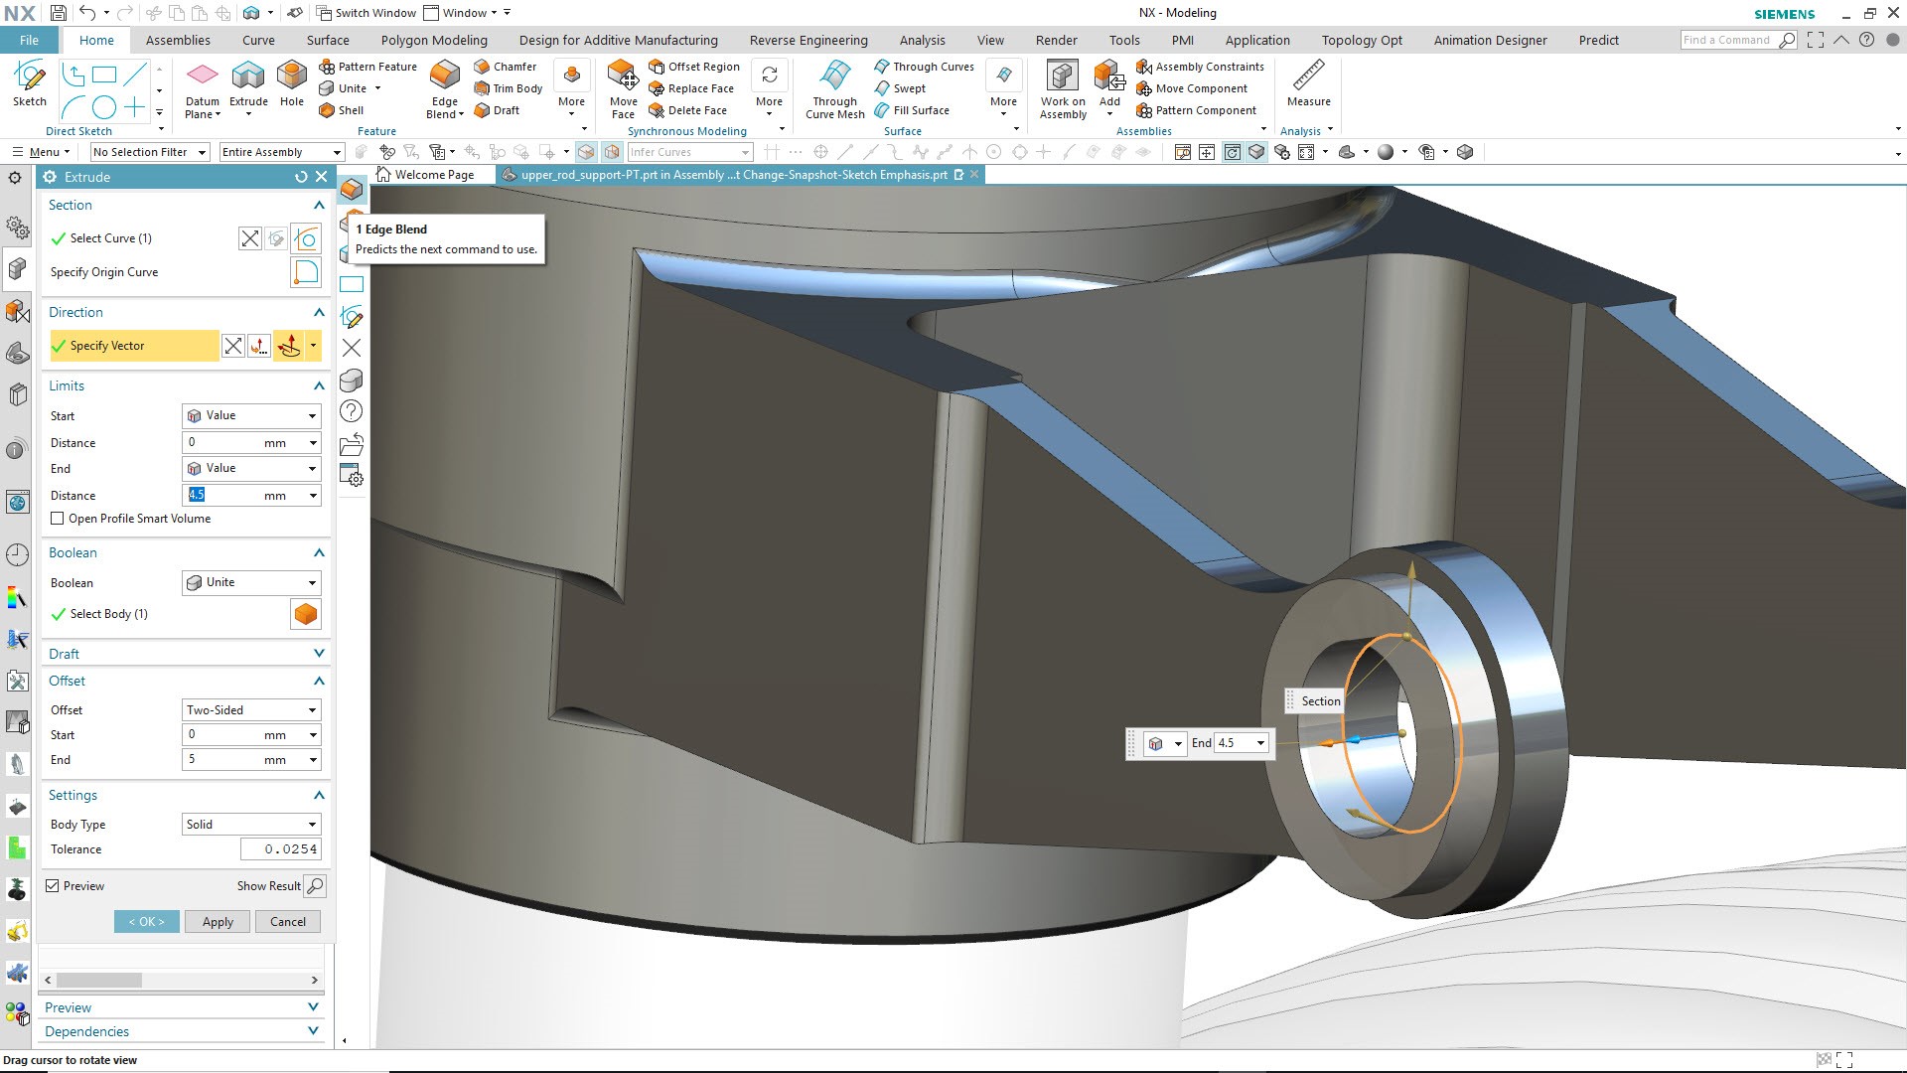1907x1073 pixels.
Task: Uncheck the Preview checkbox
Action: 53,886
